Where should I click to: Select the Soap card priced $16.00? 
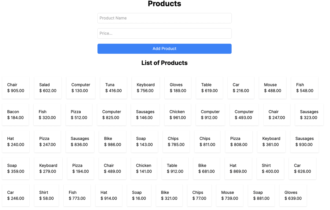point(139,195)
